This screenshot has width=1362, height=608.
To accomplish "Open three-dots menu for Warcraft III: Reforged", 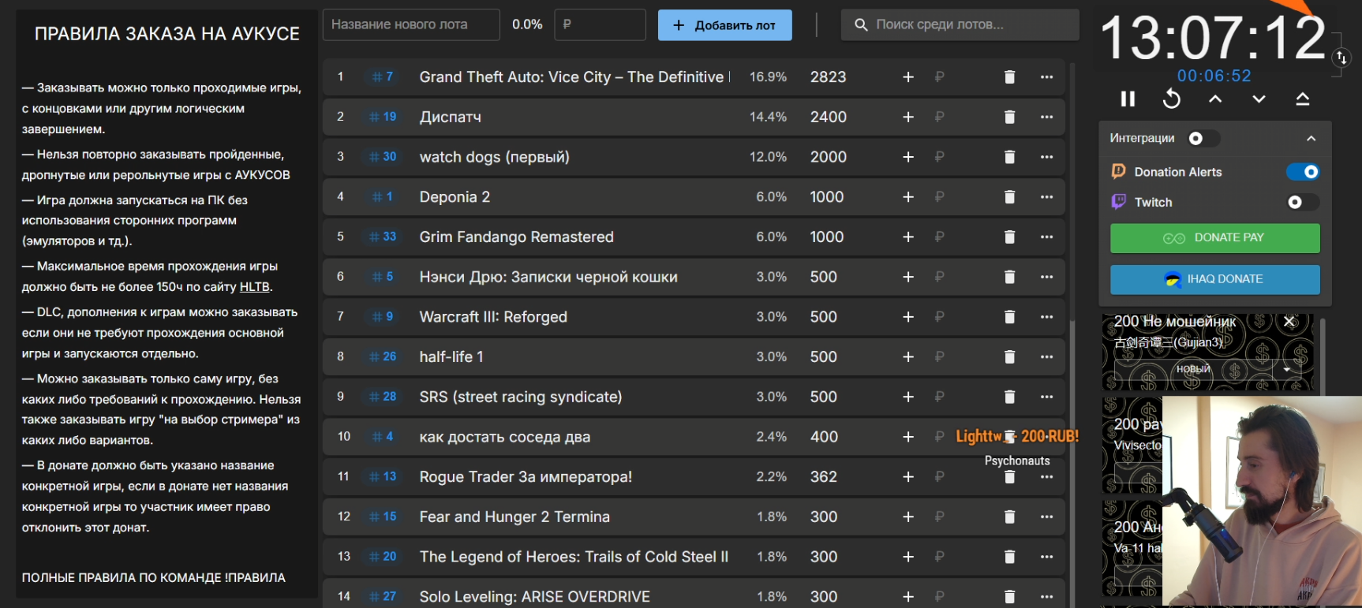I will (x=1047, y=317).
